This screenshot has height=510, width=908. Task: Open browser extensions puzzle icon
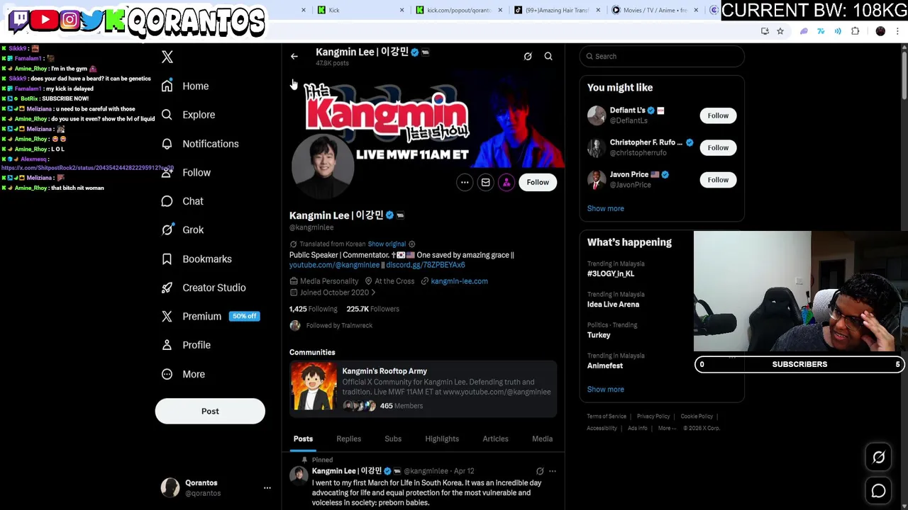856,31
